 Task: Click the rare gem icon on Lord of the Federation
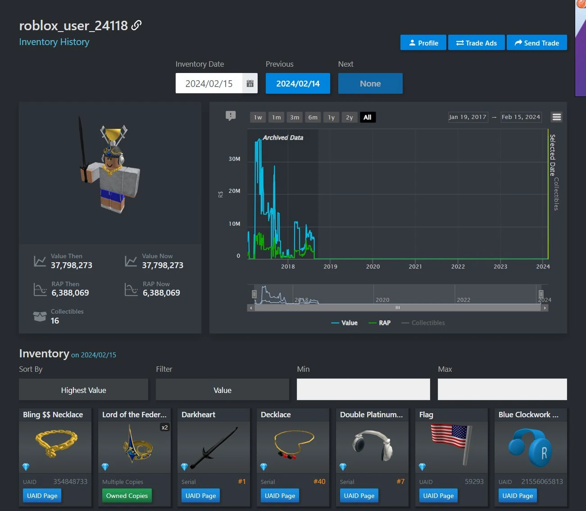(105, 467)
